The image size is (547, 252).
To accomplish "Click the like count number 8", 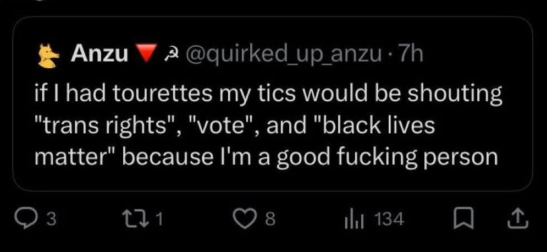I will (270, 220).
